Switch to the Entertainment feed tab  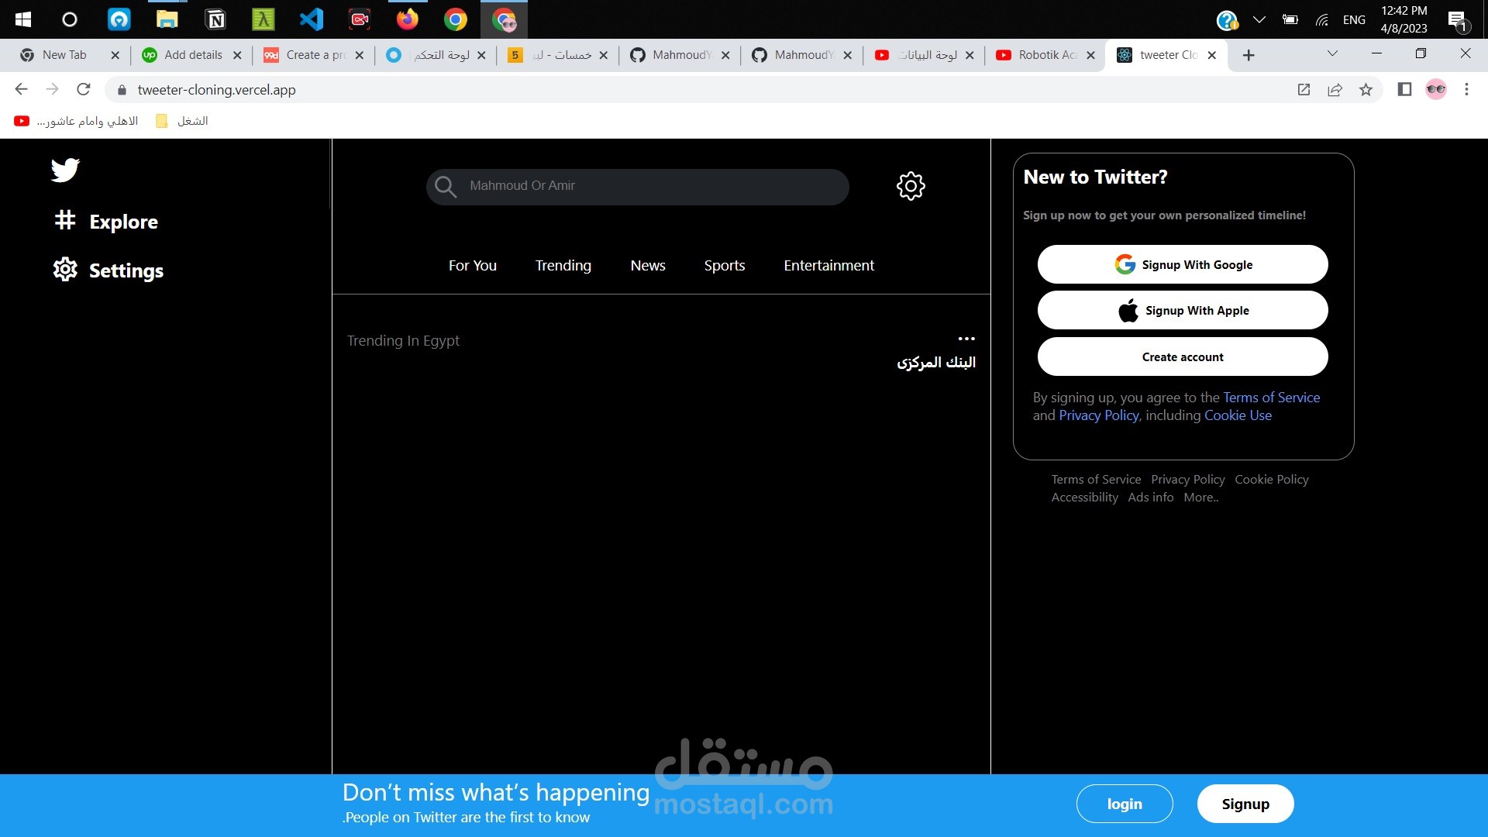pyautogui.click(x=828, y=265)
